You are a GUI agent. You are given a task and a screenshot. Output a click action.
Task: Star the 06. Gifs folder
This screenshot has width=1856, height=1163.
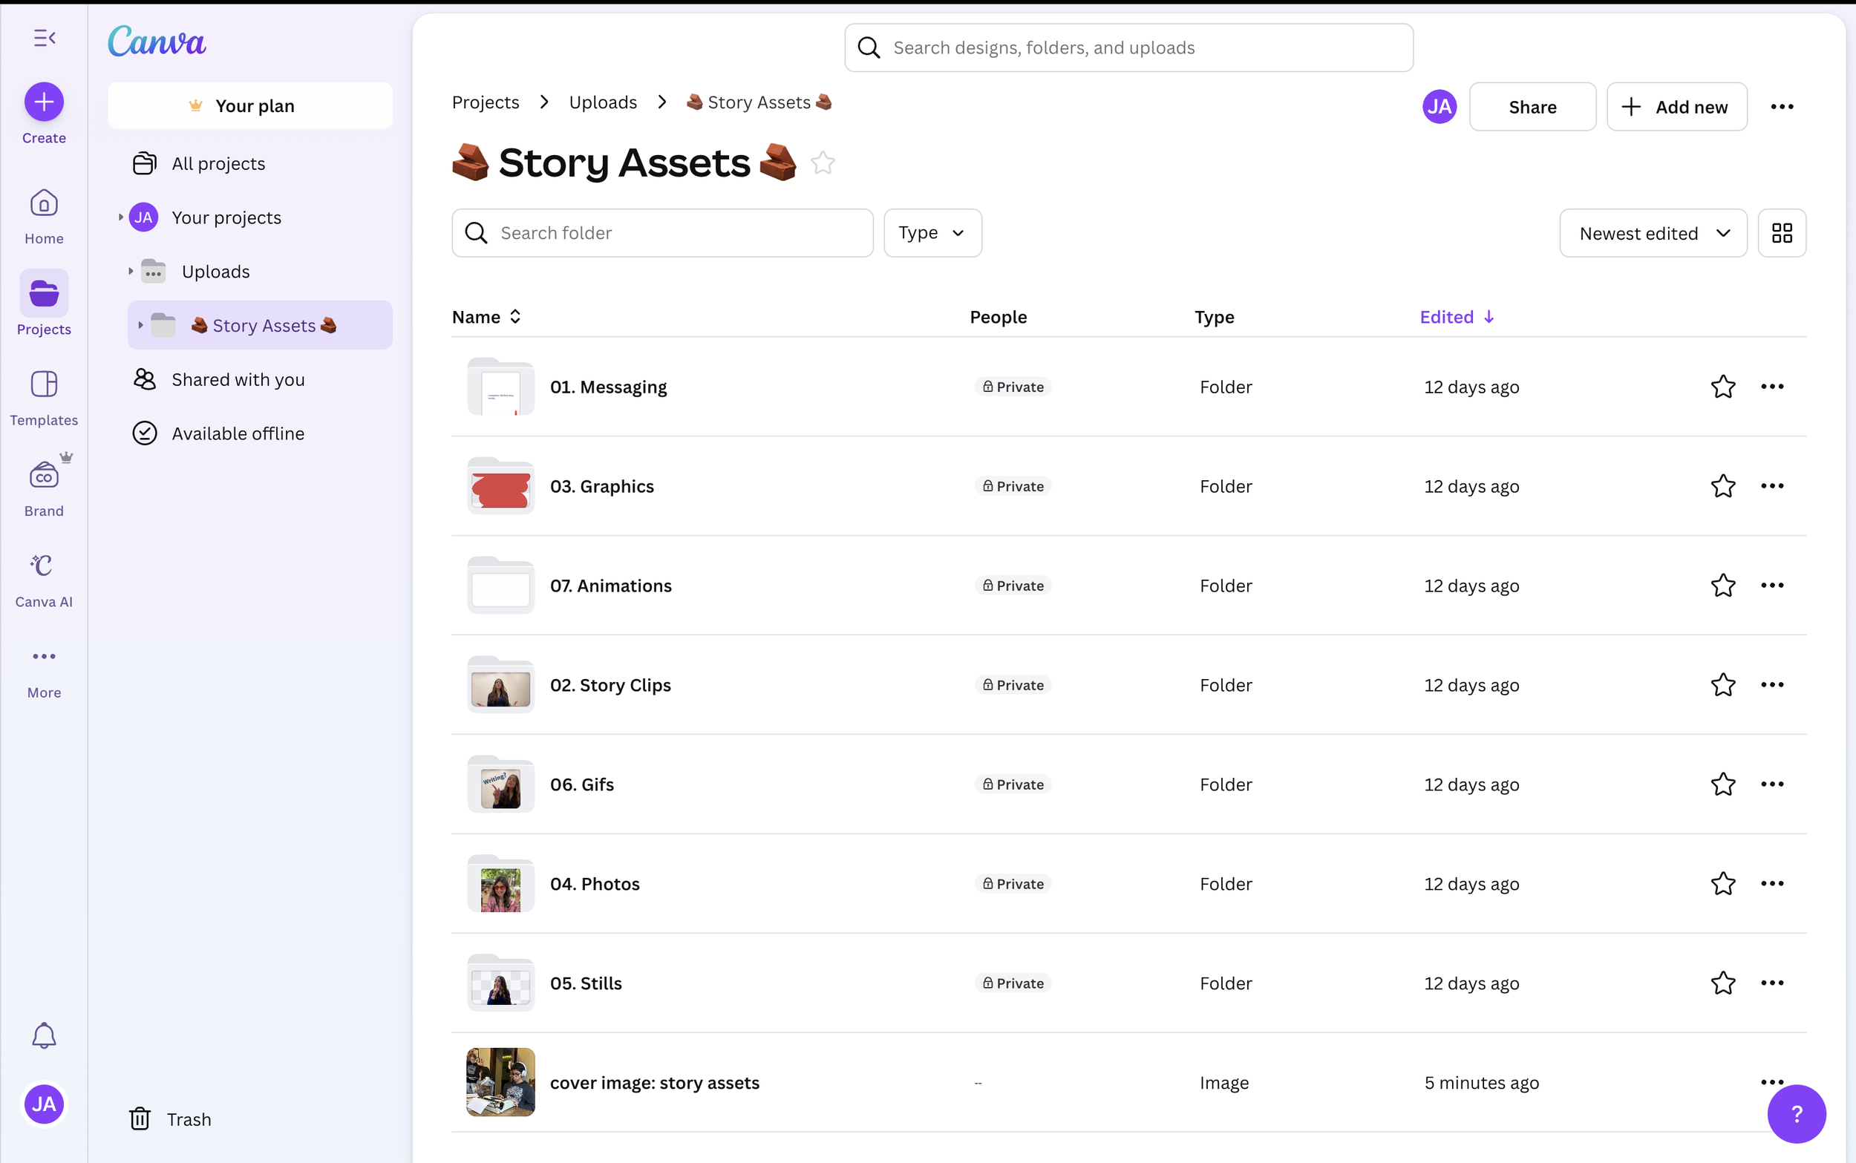[x=1722, y=784]
